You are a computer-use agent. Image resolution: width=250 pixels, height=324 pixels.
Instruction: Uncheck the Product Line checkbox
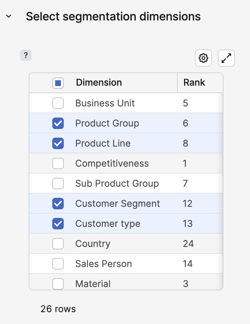coord(58,143)
